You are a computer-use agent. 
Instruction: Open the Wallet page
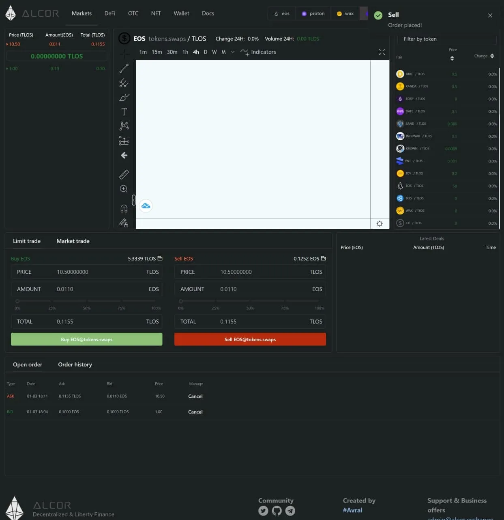click(x=181, y=13)
